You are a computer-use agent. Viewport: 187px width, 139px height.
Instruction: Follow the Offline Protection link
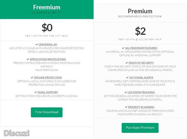pos(48,77)
